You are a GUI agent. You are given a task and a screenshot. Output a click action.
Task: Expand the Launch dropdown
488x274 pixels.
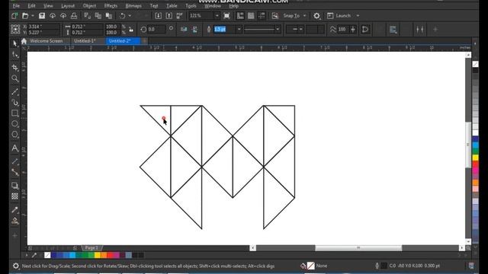[358, 15]
